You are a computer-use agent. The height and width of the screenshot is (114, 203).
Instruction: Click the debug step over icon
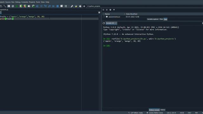[x=41, y=6]
